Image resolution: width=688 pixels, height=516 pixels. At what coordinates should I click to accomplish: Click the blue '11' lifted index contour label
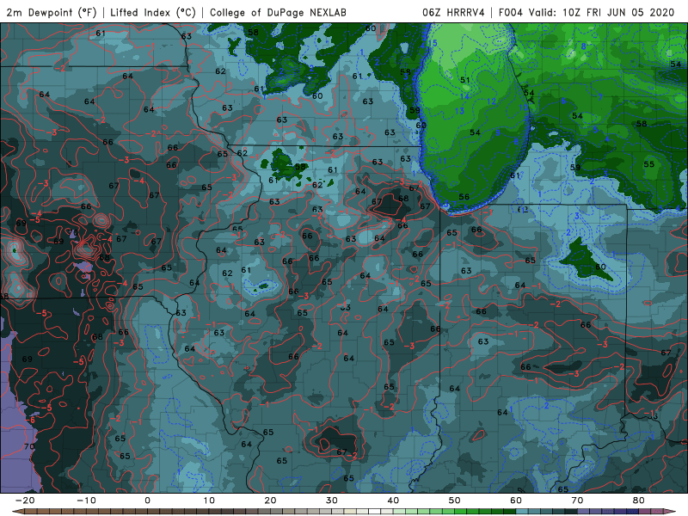(441, 161)
